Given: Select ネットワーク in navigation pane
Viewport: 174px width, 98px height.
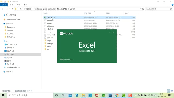Looking at the screenshot, I should pos(9,72).
